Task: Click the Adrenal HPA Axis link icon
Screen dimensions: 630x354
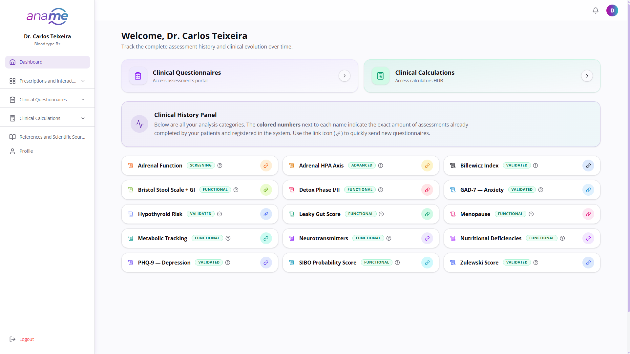Action: [x=427, y=166]
